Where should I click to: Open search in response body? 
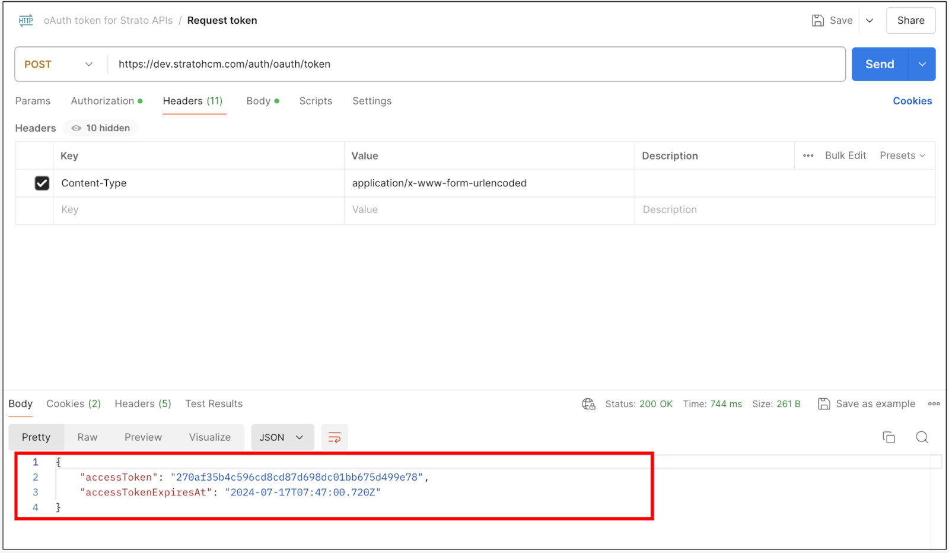[922, 437]
